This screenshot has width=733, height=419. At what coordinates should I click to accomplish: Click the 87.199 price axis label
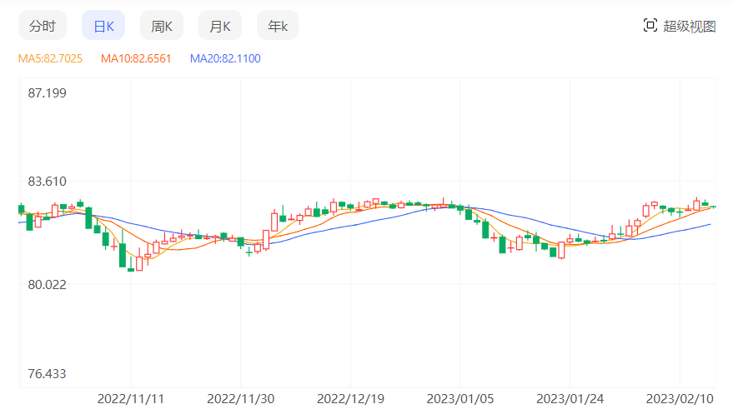(48, 93)
